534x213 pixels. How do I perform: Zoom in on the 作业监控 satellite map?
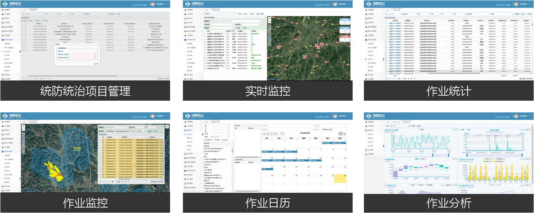(24, 126)
